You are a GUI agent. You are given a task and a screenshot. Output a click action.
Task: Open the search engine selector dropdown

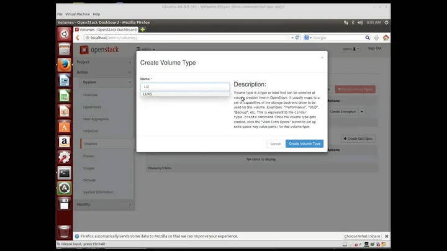pyautogui.click(x=308, y=38)
